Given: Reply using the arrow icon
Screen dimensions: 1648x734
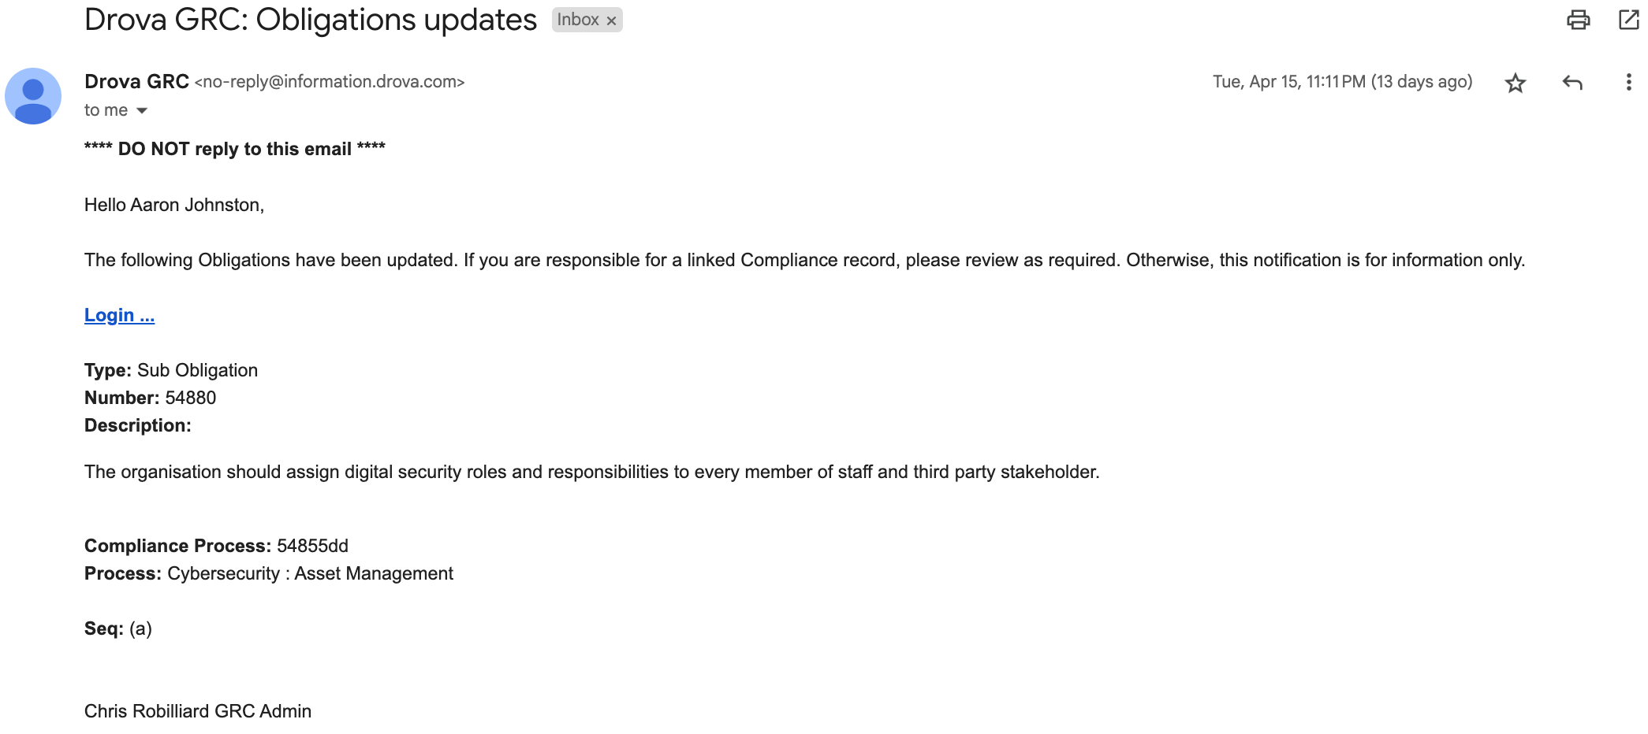Looking at the screenshot, I should (x=1572, y=83).
